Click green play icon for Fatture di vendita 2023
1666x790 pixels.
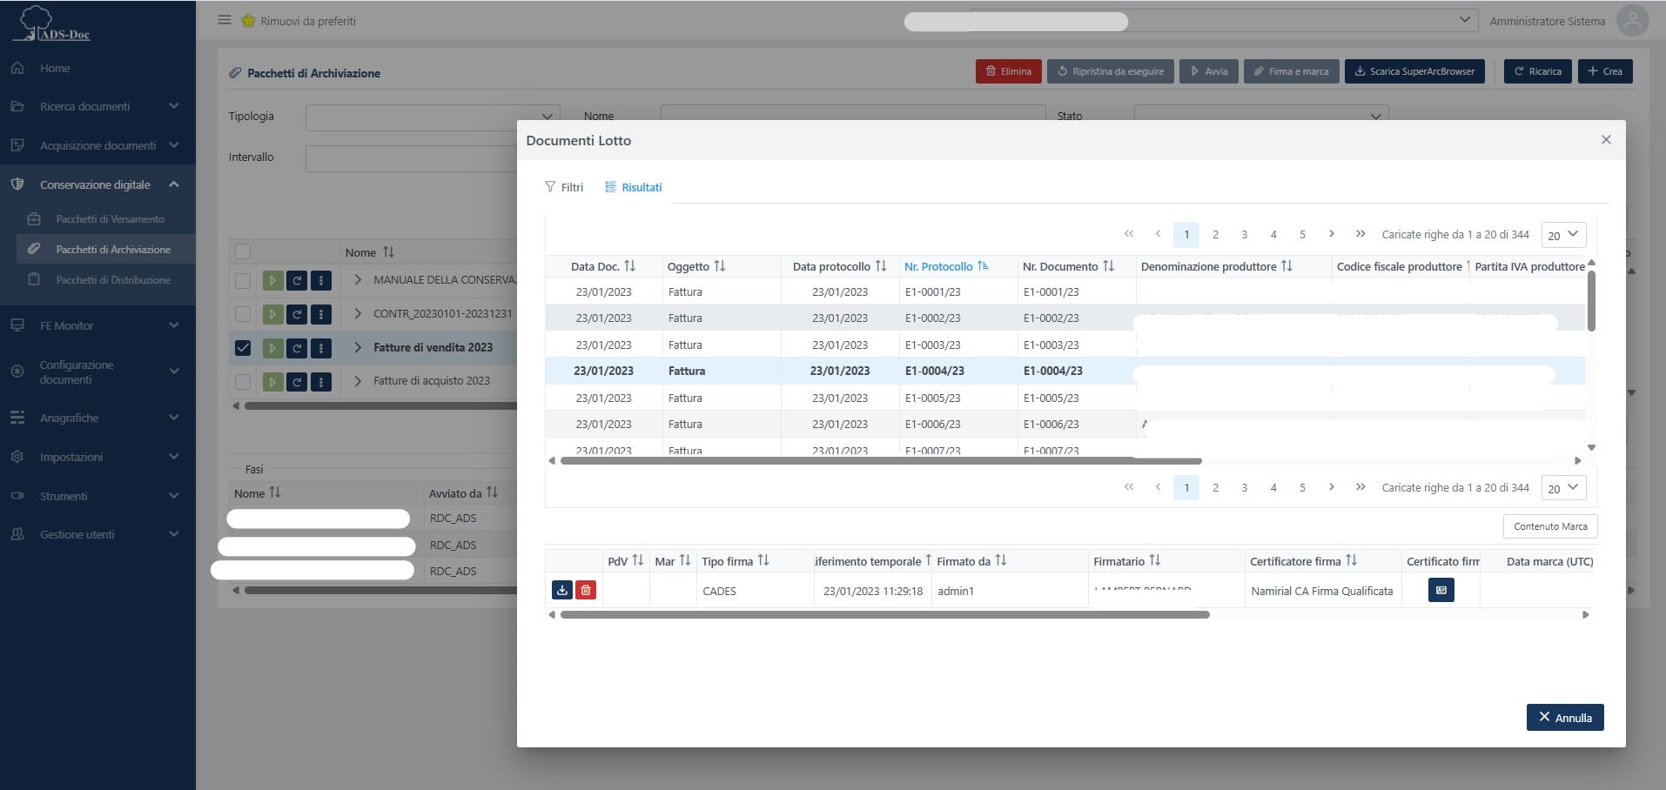pyautogui.click(x=272, y=348)
